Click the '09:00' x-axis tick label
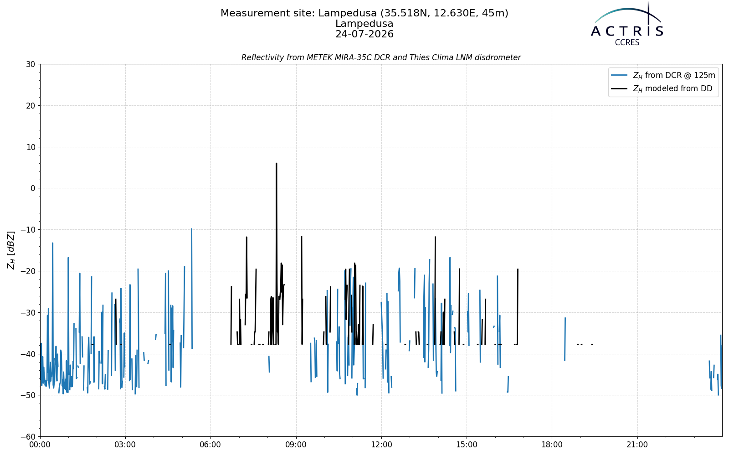The image size is (729, 456). [x=296, y=445]
